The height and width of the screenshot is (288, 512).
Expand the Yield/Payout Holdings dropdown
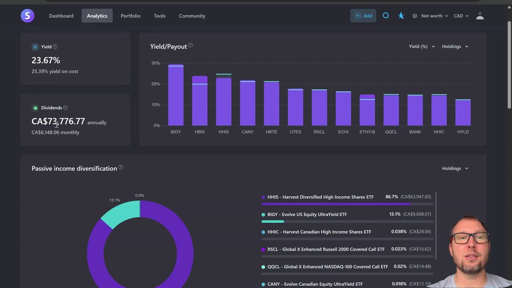pyautogui.click(x=455, y=46)
